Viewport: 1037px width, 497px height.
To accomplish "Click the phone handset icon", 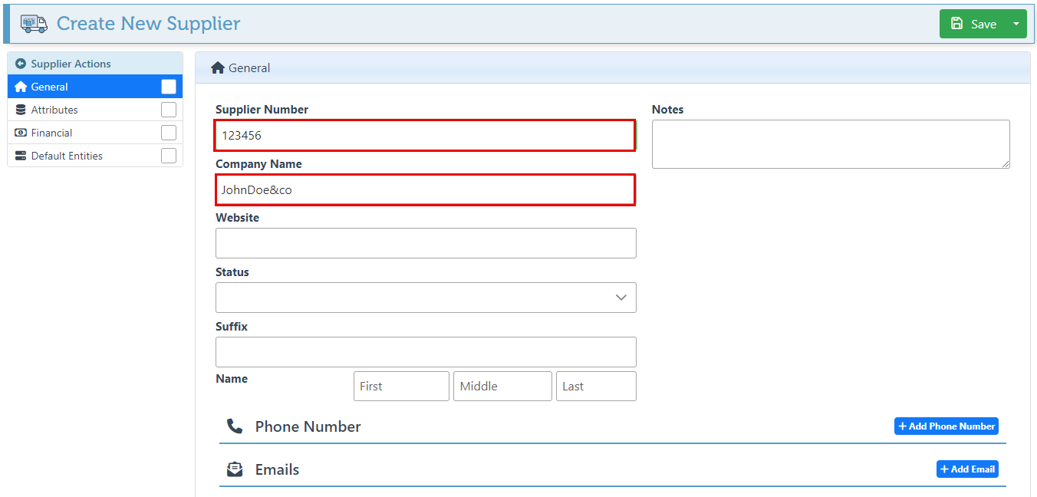I will [x=235, y=426].
